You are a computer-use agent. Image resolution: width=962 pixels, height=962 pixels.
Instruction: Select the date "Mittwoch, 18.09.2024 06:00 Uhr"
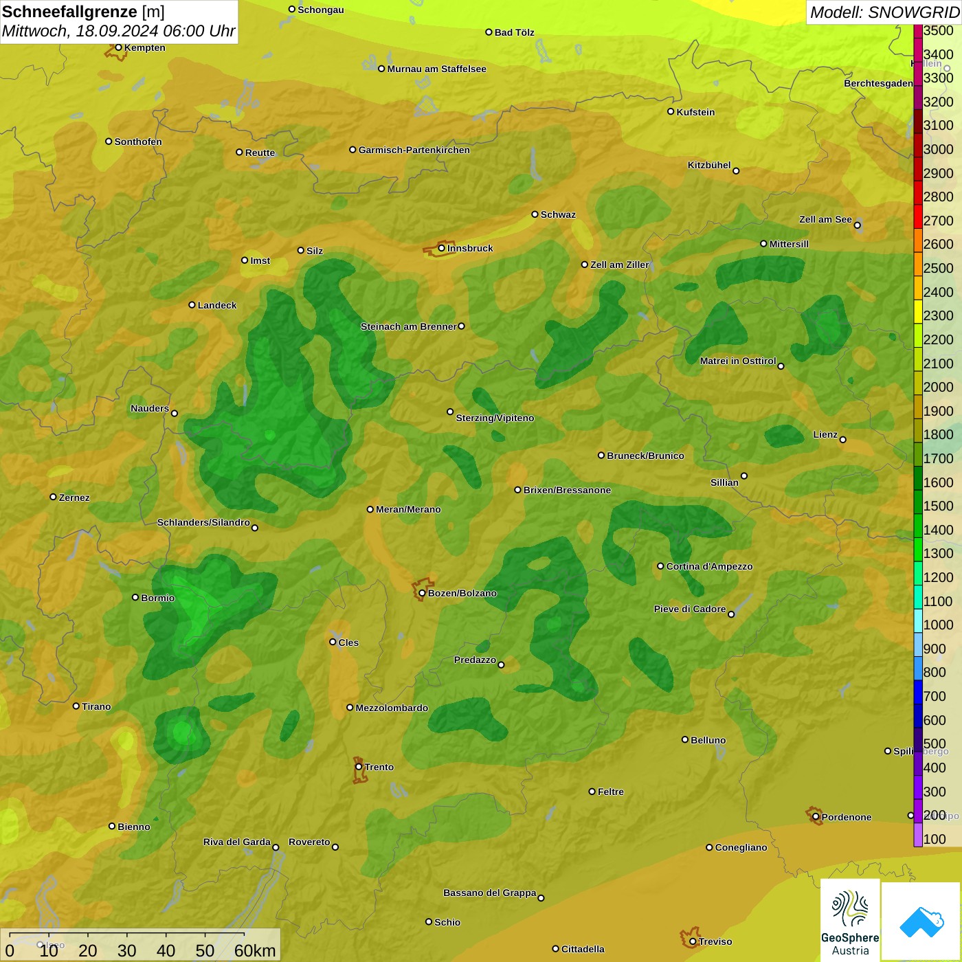pyautogui.click(x=118, y=32)
